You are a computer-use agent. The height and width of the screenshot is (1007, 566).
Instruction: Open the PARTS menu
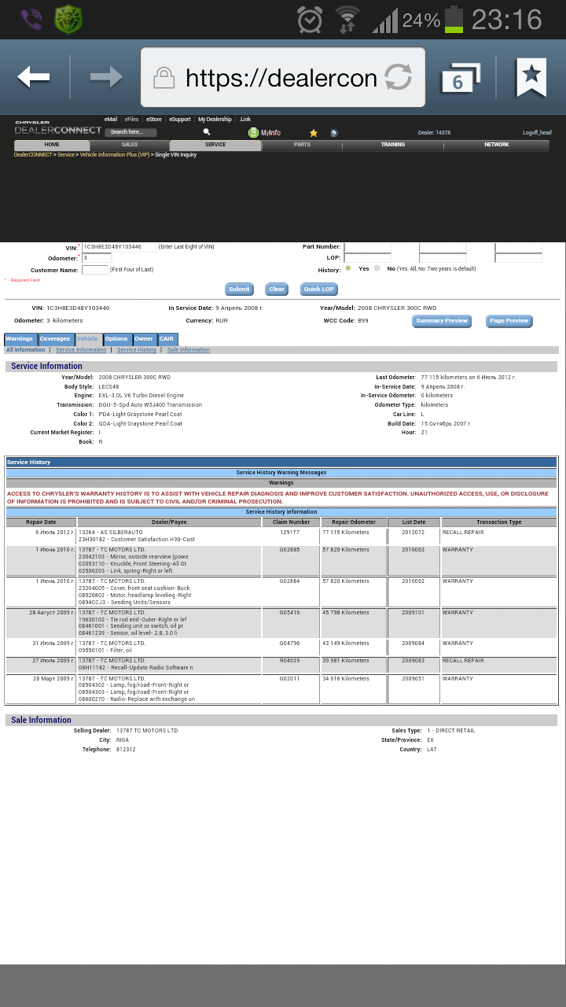point(302,145)
